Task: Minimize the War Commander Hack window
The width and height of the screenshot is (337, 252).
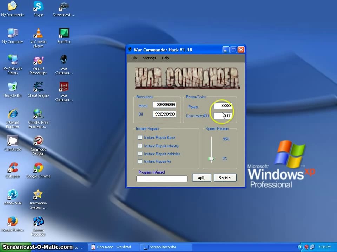Action: coord(225,50)
